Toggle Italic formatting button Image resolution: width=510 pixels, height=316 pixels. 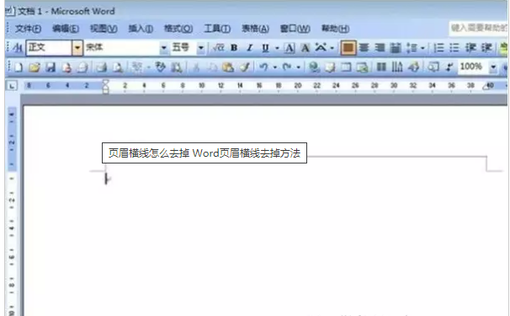click(x=249, y=48)
